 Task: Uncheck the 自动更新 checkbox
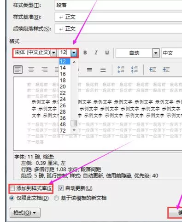pos(61,188)
